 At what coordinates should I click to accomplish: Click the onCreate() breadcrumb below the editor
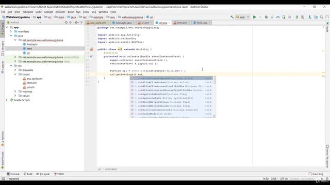(111, 169)
